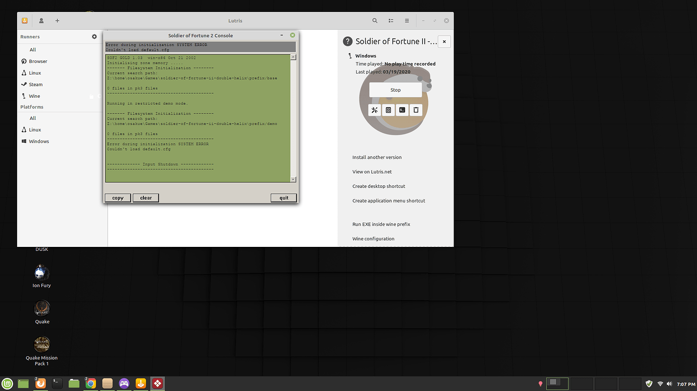This screenshot has width=697, height=391.
Task: Click the Ion Fury desktop icon
Action: click(x=42, y=277)
